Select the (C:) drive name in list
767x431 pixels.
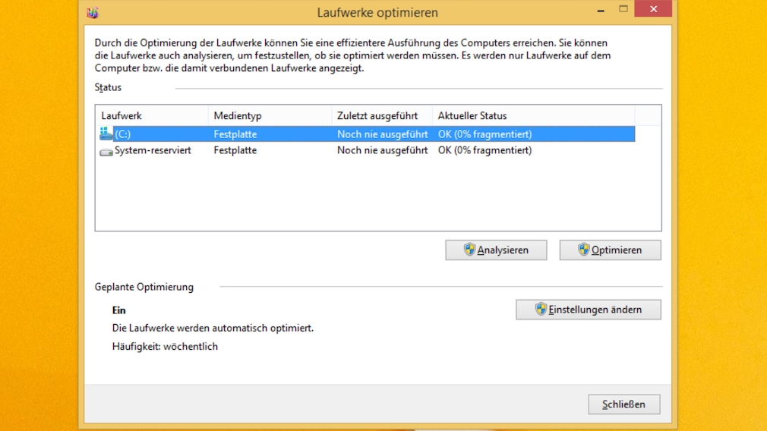(x=123, y=134)
